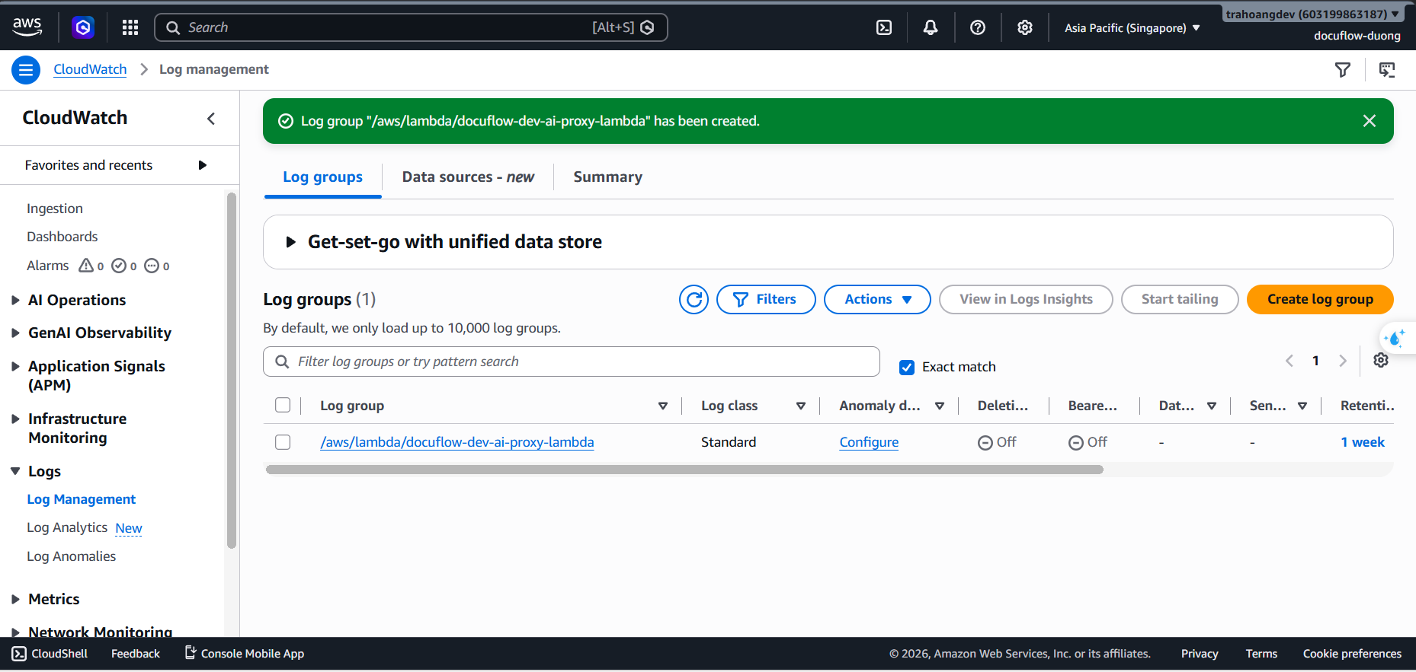Switch to the Log groups tab
Image resolution: width=1416 pixels, height=672 pixels.
pos(322,177)
